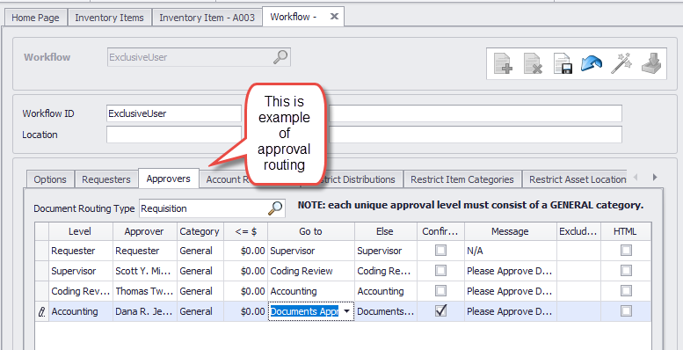This screenshot has width=683, height=350.
Task: Toggle Confirm checkbox in Coding Review row
Action: [440, 291]
